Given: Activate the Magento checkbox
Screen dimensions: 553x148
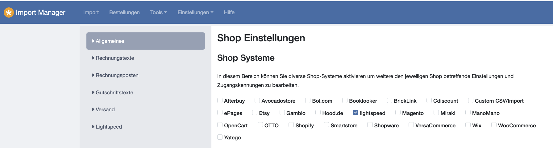Looking at the screenshot, I should point(398,113).
